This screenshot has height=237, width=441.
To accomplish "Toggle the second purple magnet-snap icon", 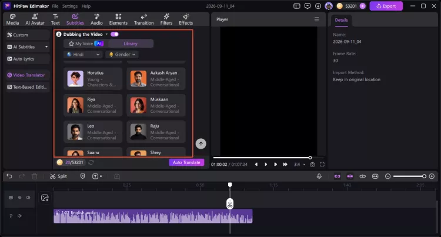I will 350,176.
